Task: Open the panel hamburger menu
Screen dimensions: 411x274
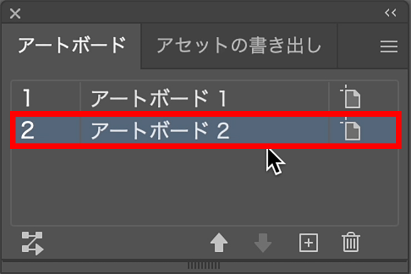Action: click(389, 47)
